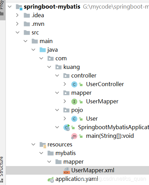The width and height of the screenshot is (149, 185).
Task: Select the springboot-mybatis project name
Action: click(x=52, y=7)
